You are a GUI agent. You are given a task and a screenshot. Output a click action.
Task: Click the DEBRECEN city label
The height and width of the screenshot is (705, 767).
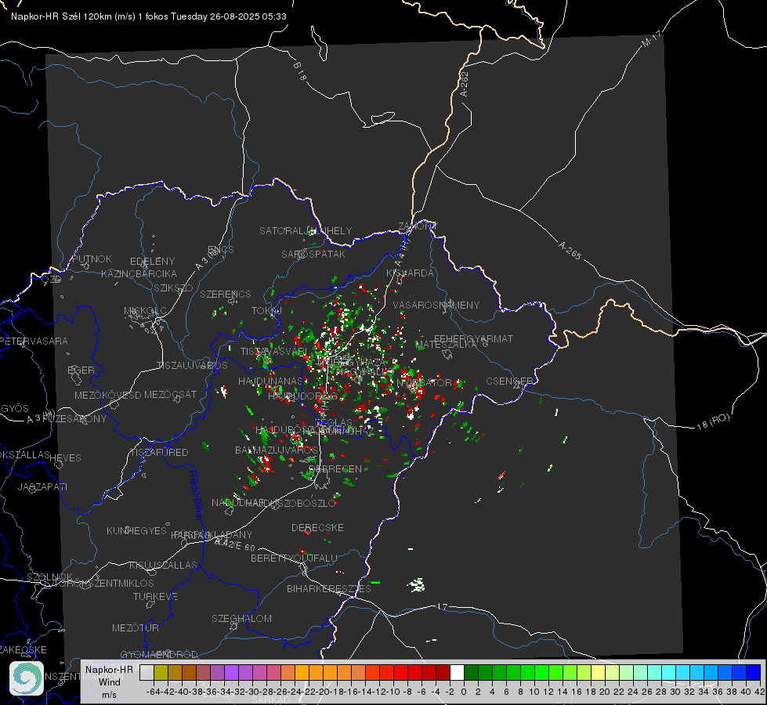coord(335,468)
